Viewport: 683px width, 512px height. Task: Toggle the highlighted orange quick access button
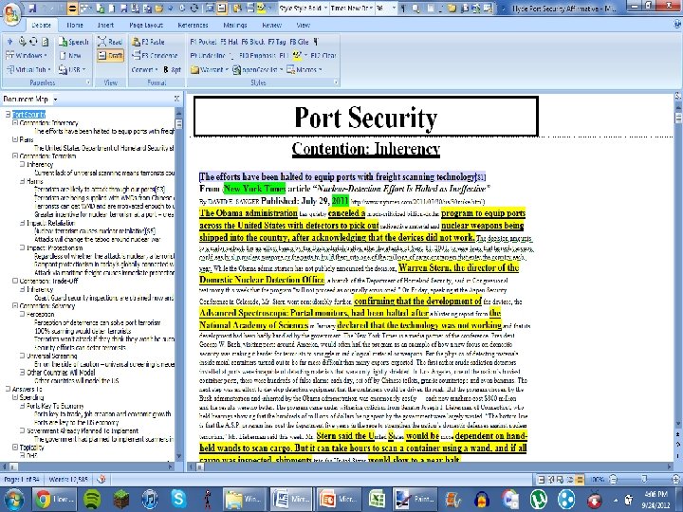pyautogui.click(x=72, y=8)
